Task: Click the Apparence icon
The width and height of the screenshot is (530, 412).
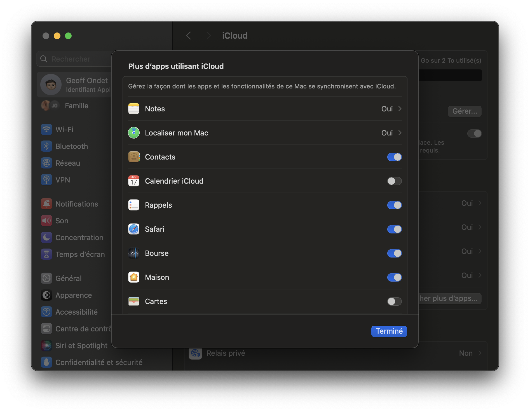Action: pyautogui.click(x=46, y=295)
